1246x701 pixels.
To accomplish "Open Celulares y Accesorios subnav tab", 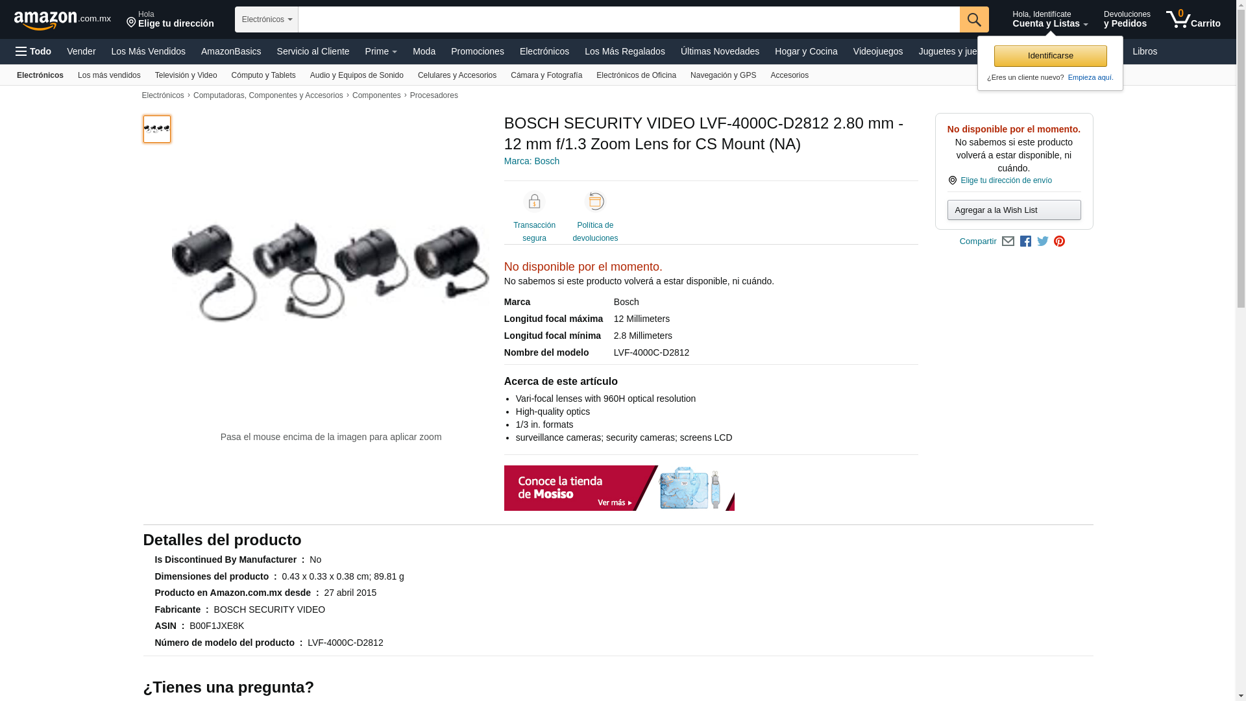I will pyautogui.click(x=457, y=75).
